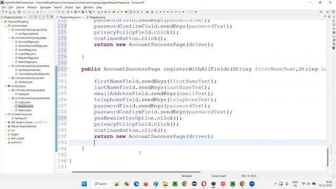Screen dimensions: 336x189
Task: Show hidden system tray icons
Action: click(x=275, y=184)
